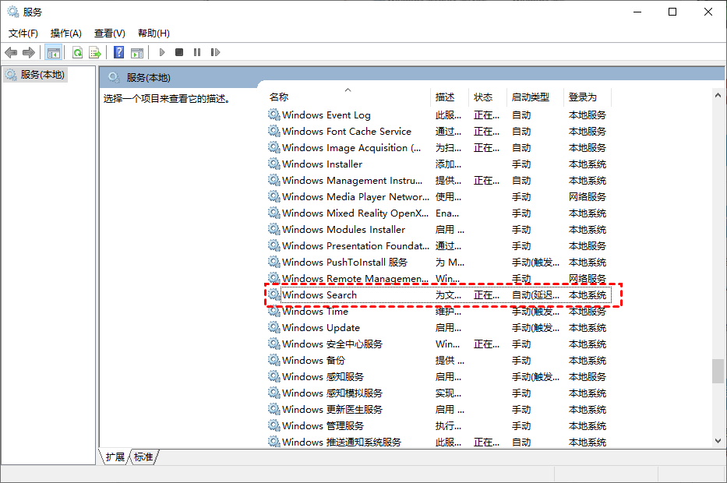Screen dimensions: 727x483
Task: Pause the service with the pause icon
Action: coord(197,52)
